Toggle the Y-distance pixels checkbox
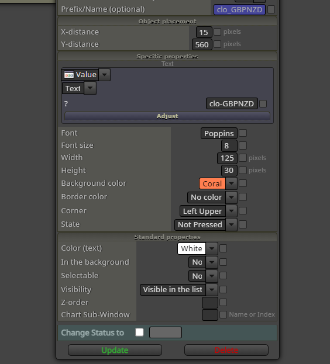The width and height of the screenshot is (330, 364). 217,44
